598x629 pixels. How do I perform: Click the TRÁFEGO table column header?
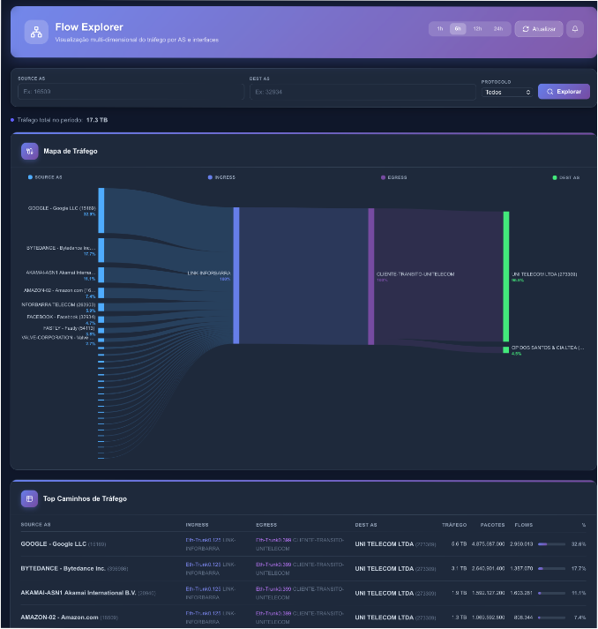[454, 525]
